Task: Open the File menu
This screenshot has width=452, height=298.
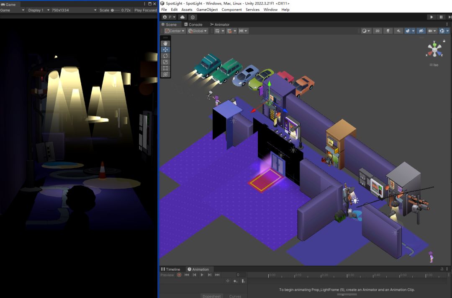Action: point(164,10)
